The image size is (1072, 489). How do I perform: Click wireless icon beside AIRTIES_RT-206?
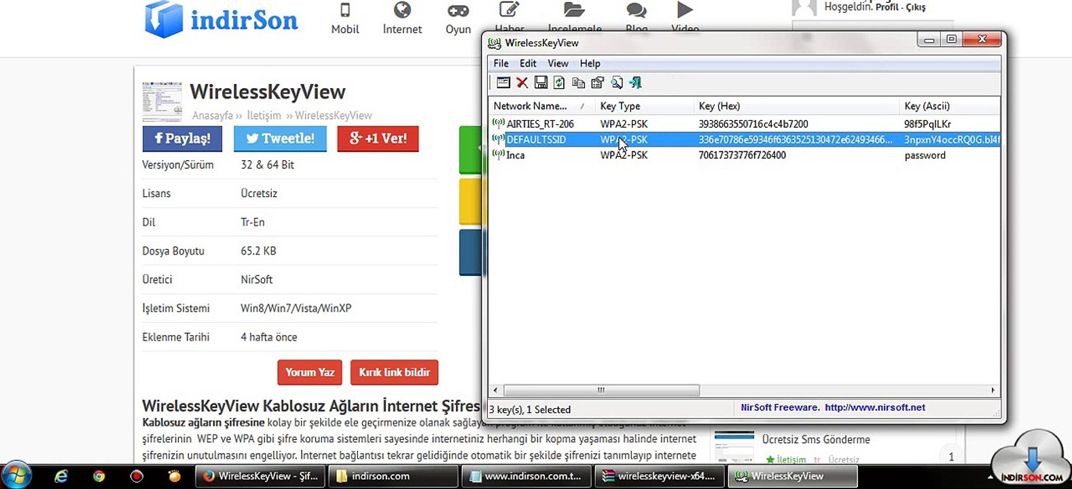[x=499, y=124]
